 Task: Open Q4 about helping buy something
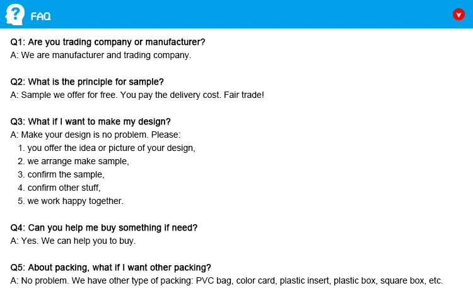click(x=104, y=227)
